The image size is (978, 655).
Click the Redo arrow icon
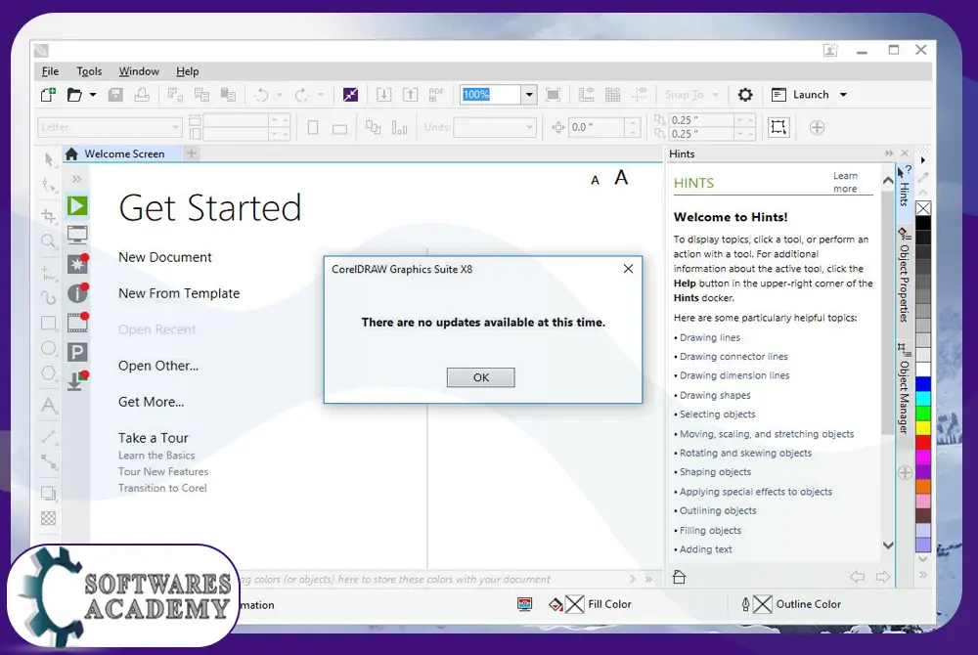point(301,95)
